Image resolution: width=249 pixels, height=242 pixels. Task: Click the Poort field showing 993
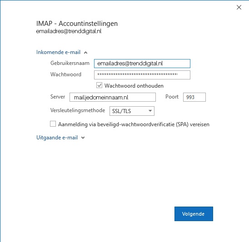(x=194, y=97)
